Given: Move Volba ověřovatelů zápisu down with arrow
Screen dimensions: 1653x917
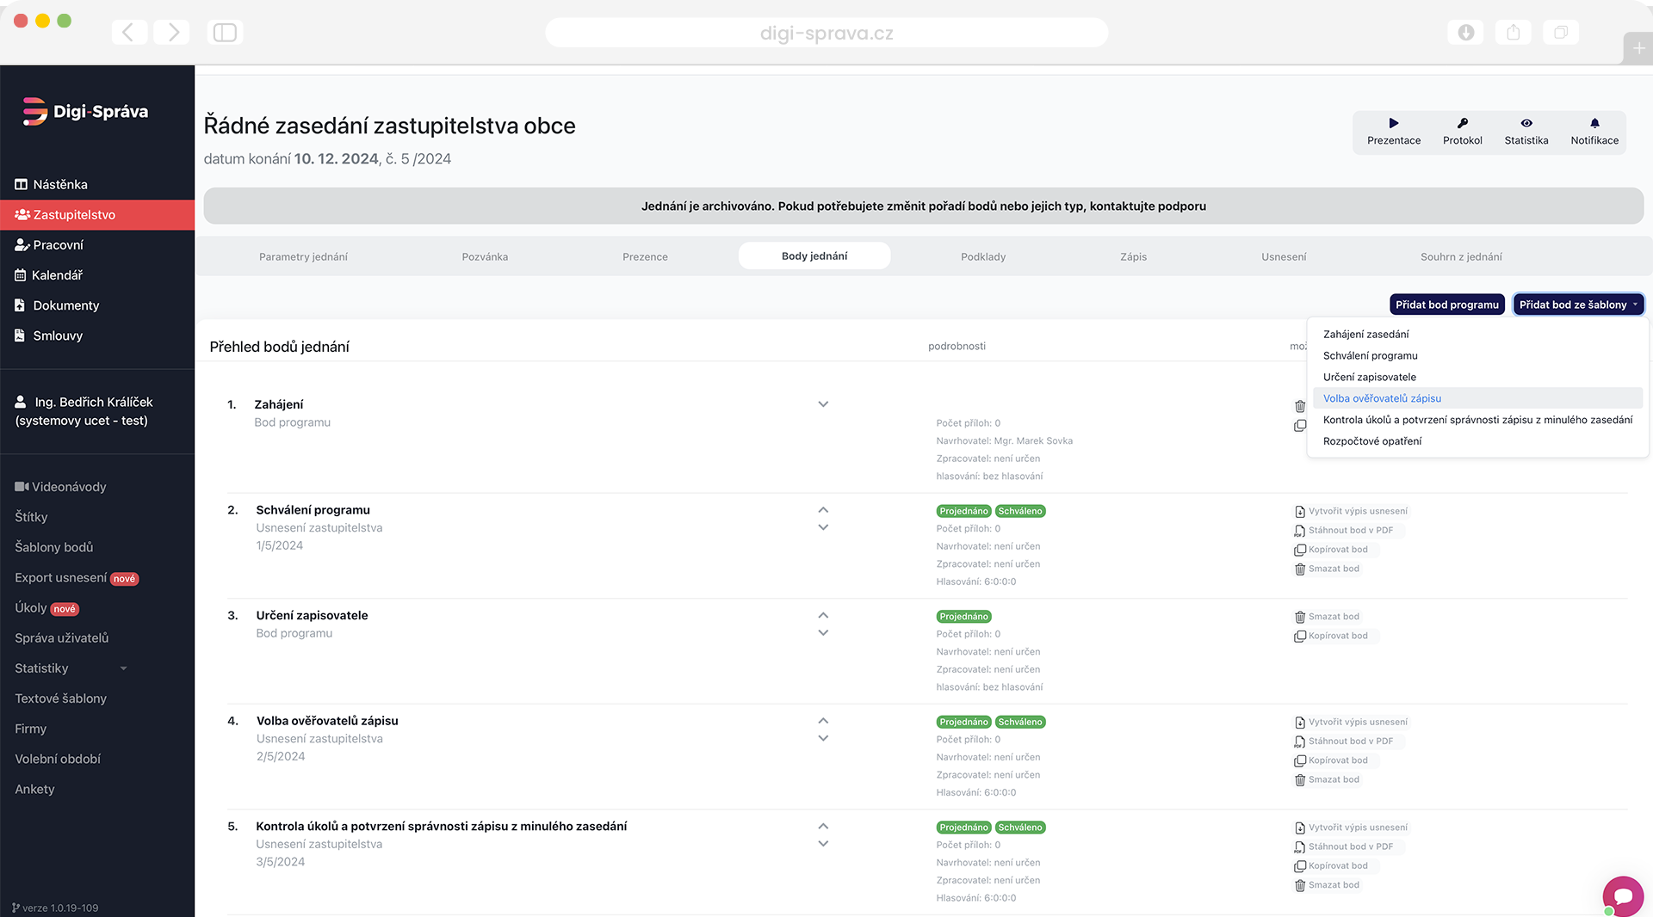Looking at the screenshot, I should [x=823, y=739].
